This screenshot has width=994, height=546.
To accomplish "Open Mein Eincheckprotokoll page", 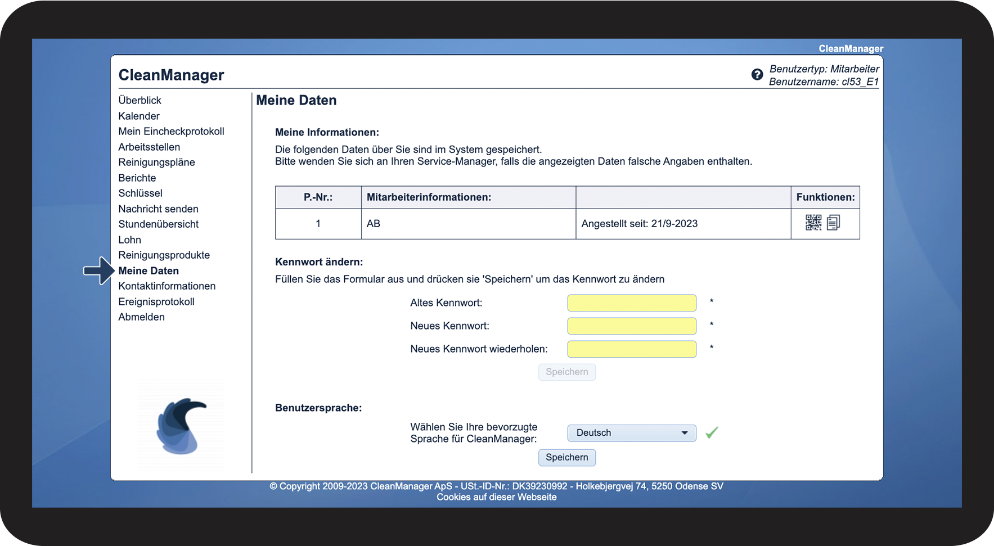I will point(171,131).
